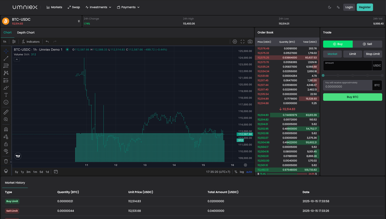Viewport: 386px width, 219px height.
Task: Select the Brush drawing tool
Action: coord(6,87)
